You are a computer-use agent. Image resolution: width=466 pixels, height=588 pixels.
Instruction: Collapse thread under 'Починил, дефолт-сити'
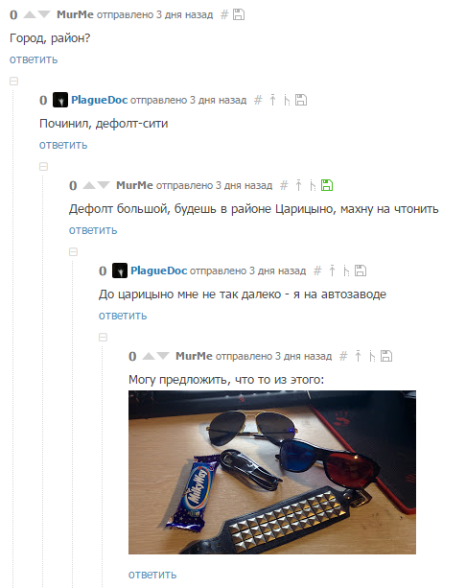(x=43, y=166)
